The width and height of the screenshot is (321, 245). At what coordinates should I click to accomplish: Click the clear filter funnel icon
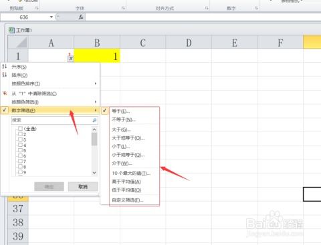[x=5, y=93]
